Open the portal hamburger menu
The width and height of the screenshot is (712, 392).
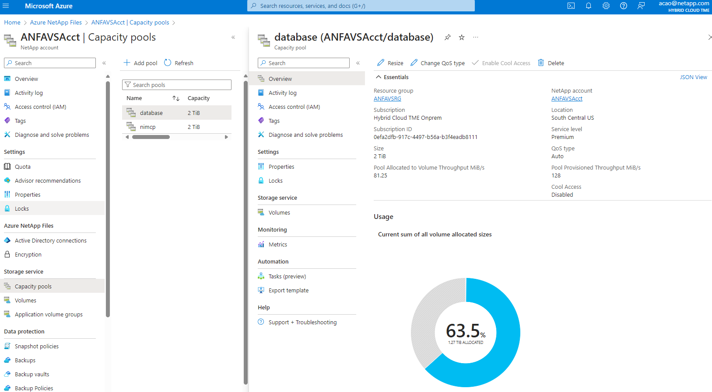click(x=6, y=6)
